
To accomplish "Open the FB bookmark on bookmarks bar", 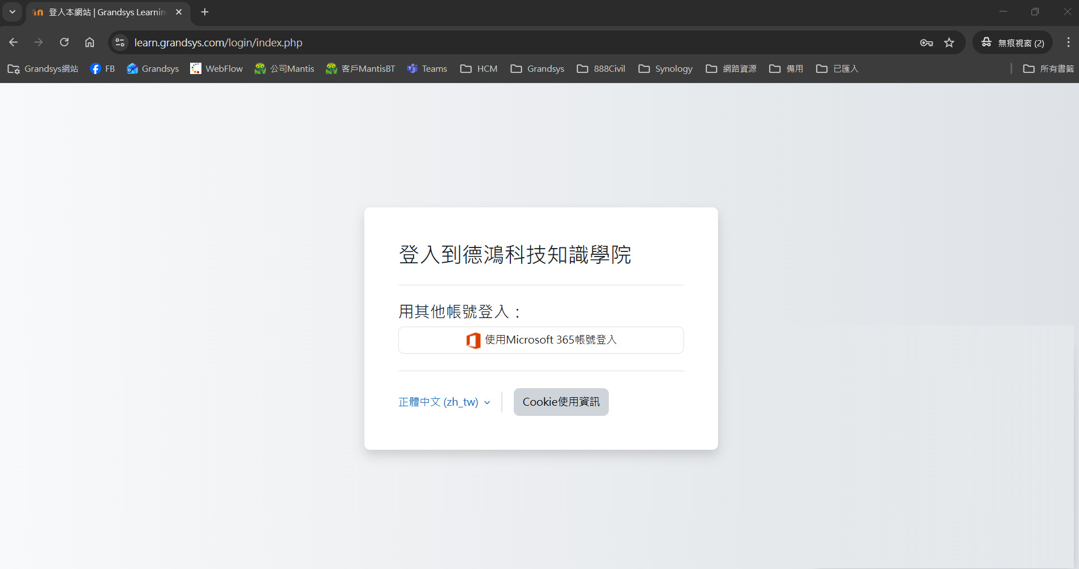I will tap(102, 68).
